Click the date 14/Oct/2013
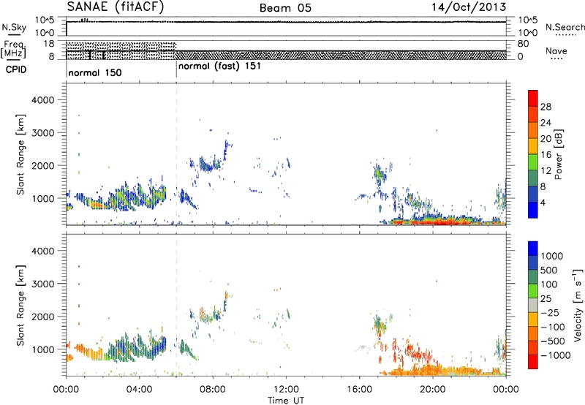The image size is (585, 405). tap(469, 7)
